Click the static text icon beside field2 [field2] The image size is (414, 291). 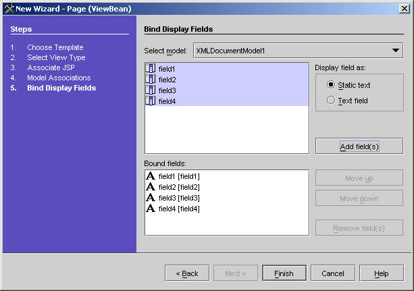(x=151, y=187)
